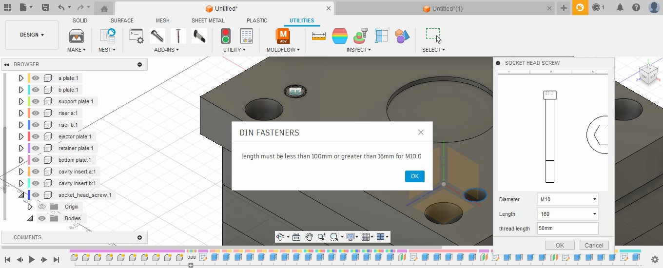Click OK in Socket Head Screw panel

(560, 245)
